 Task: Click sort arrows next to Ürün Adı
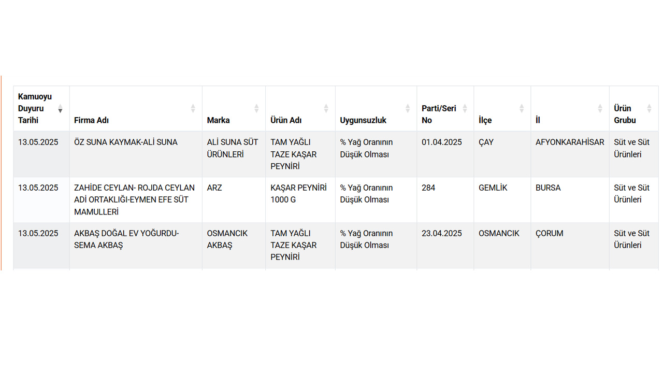coord(326,109)
